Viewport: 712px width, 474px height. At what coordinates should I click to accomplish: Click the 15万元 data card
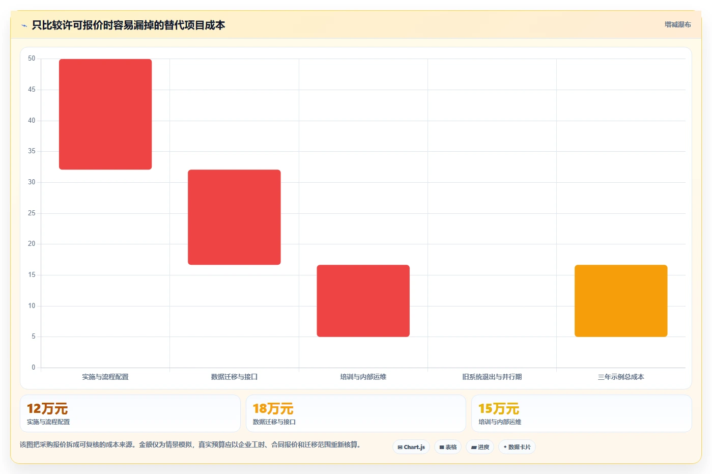pos(582,413)
